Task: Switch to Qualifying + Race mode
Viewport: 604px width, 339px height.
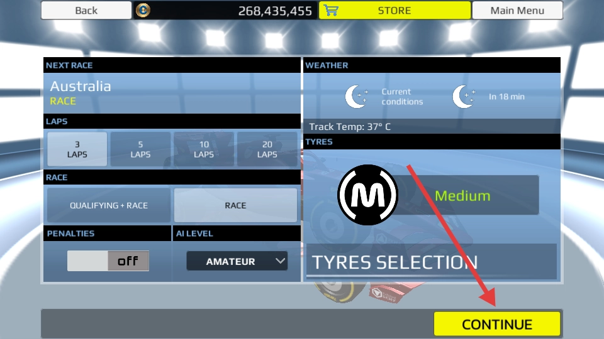Action: pos(109,205)
